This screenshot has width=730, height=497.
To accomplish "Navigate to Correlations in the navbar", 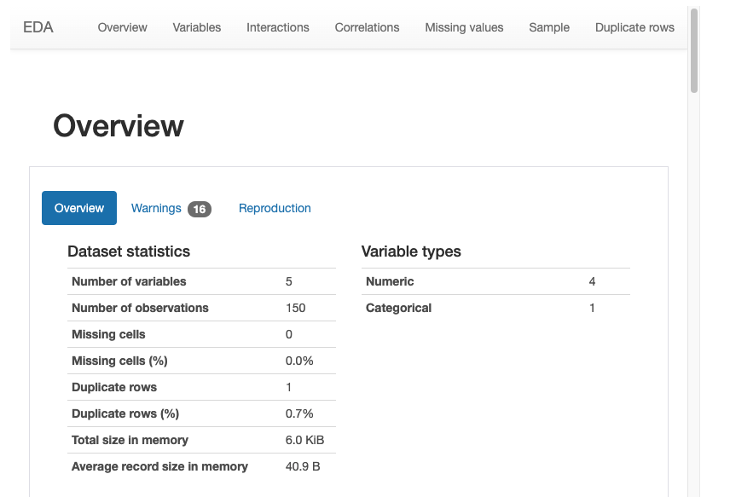I will click(367, 27).
